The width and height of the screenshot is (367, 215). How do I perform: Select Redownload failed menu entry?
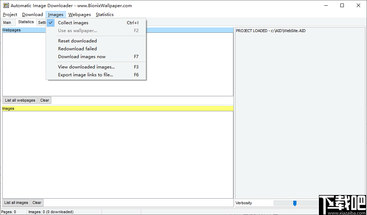pyautogui.click(x=96, y=49)
